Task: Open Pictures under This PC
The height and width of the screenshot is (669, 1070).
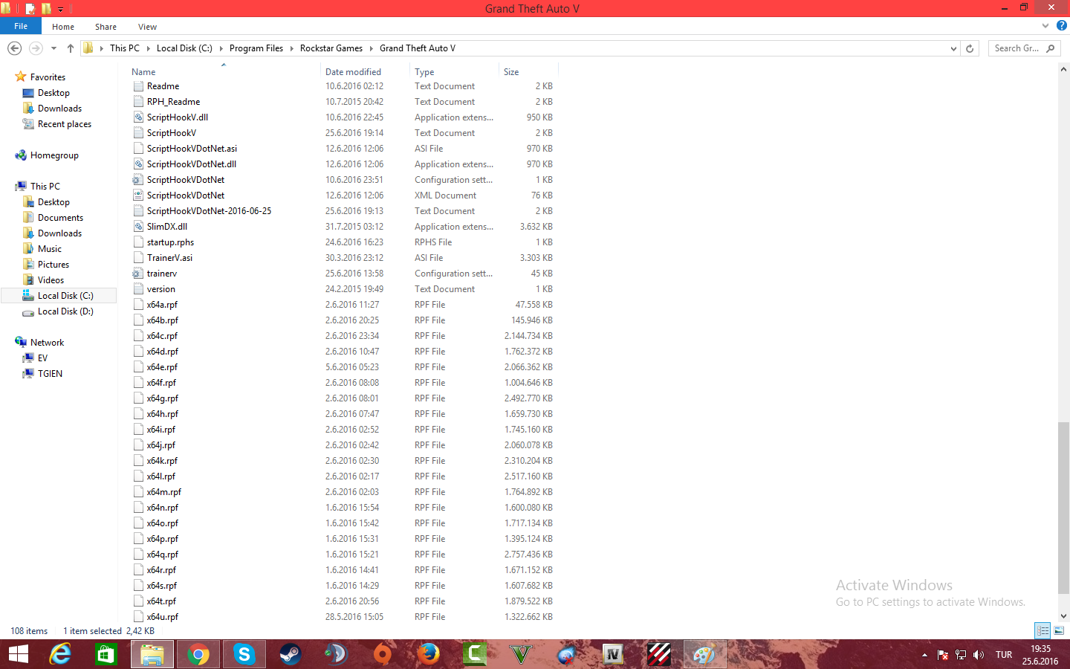Action: point(53,265)
